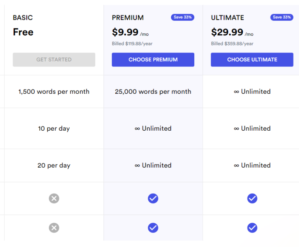
Task: Select the BASIC plan heading
Action: 23,18
